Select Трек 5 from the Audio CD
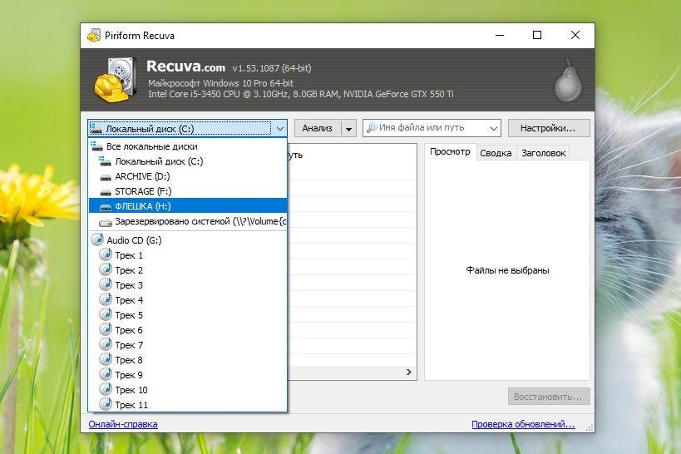Viewport: 681px width, 454px height. click(x=187, y=315)
